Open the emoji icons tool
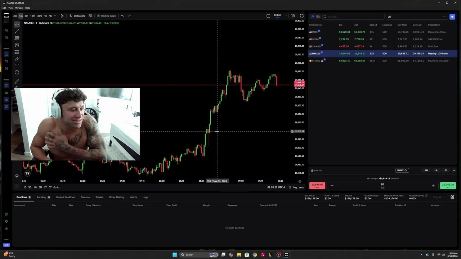 tap(17, 72)
